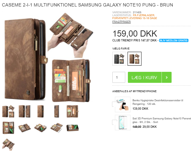191x154 pixels.
Task: Select thumbnail of open wallet with cards
Action: click(x=73, y=111)
